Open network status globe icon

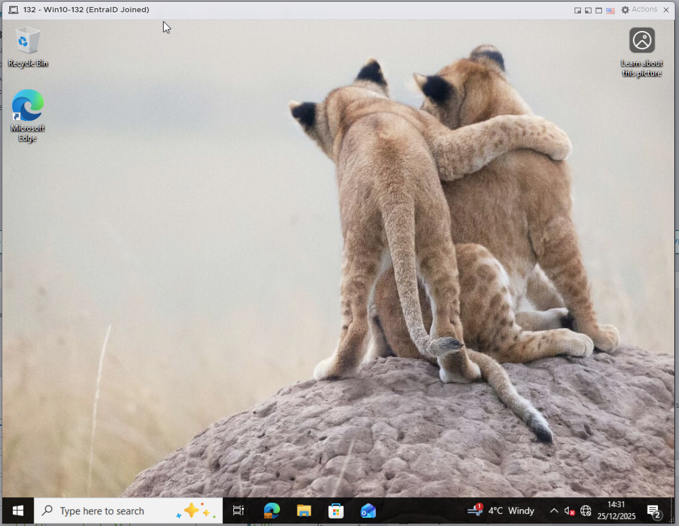(x=586, y=511)
